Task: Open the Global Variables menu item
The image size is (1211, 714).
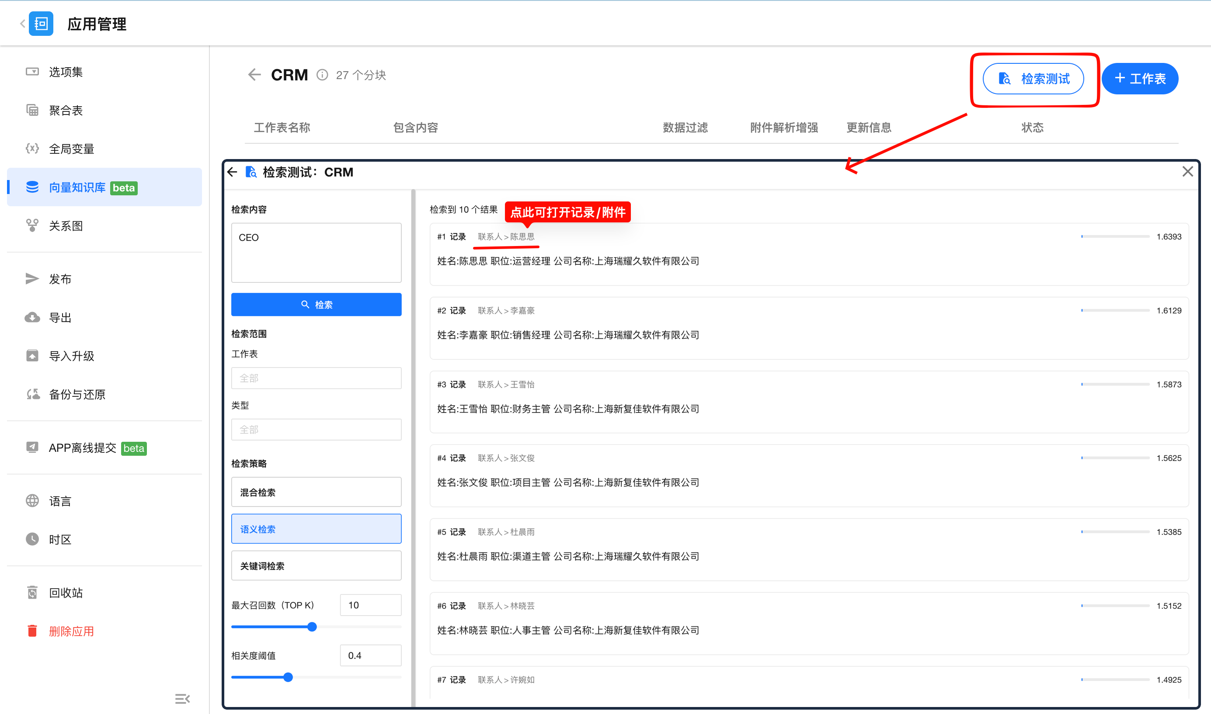Action: [x=71, y=149]
